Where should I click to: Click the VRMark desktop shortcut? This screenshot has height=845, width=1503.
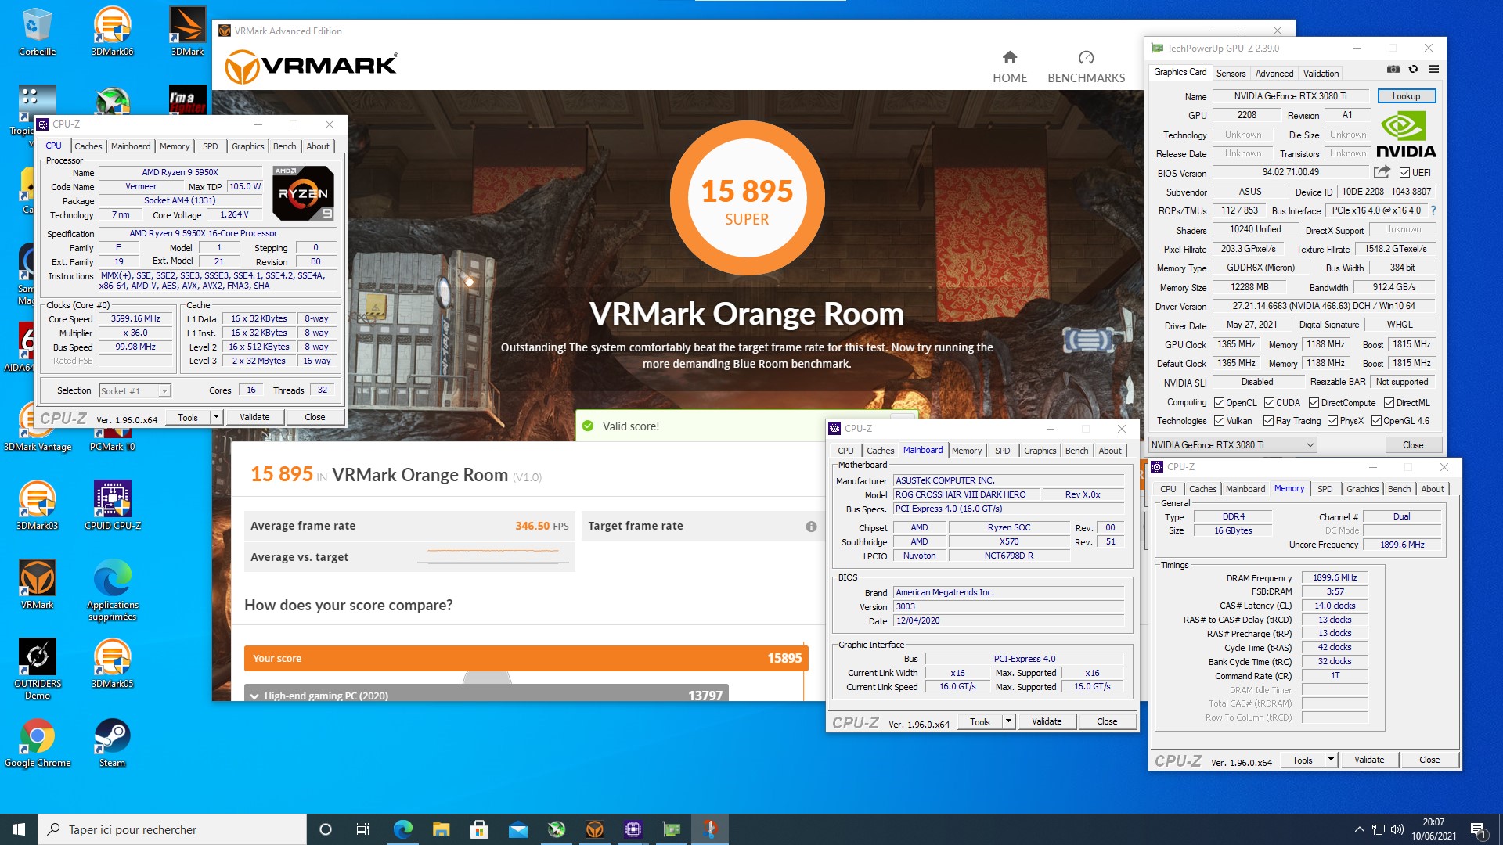point(37,584)
